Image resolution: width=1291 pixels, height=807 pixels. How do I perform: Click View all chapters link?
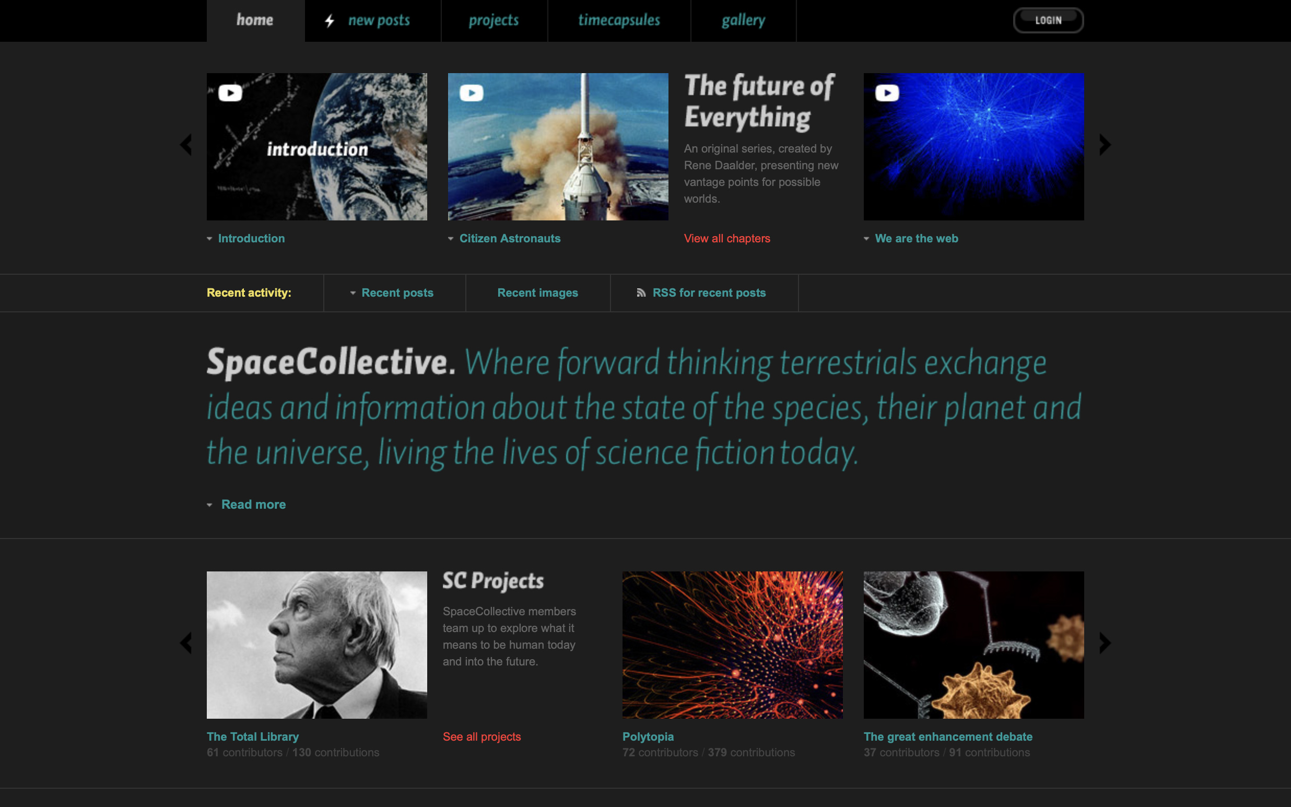pyautogui.click(x=727, y=239)
